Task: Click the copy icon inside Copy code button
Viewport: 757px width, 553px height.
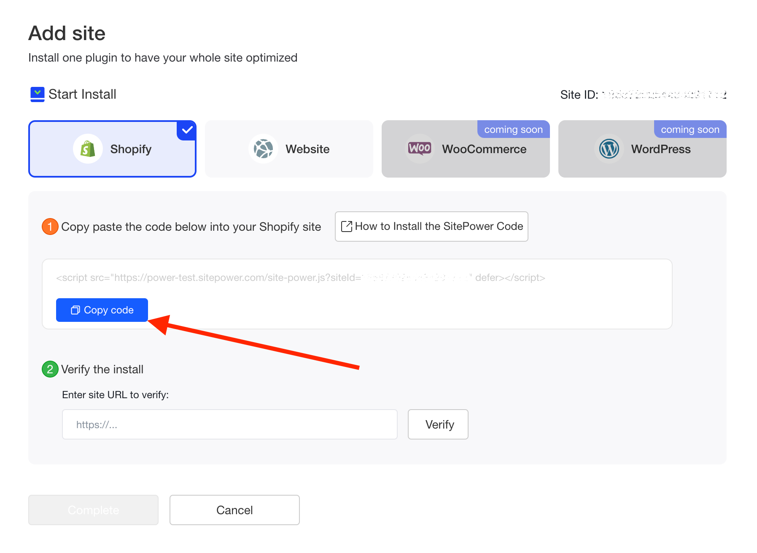Action: (x=75, y=310)
